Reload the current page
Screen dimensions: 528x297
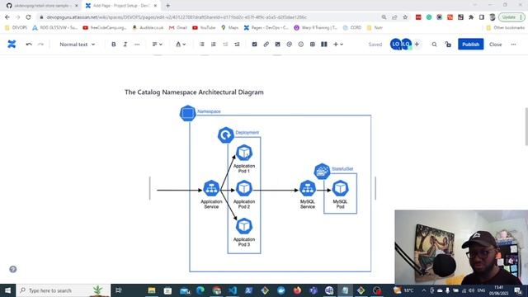(x=28, y=16)
